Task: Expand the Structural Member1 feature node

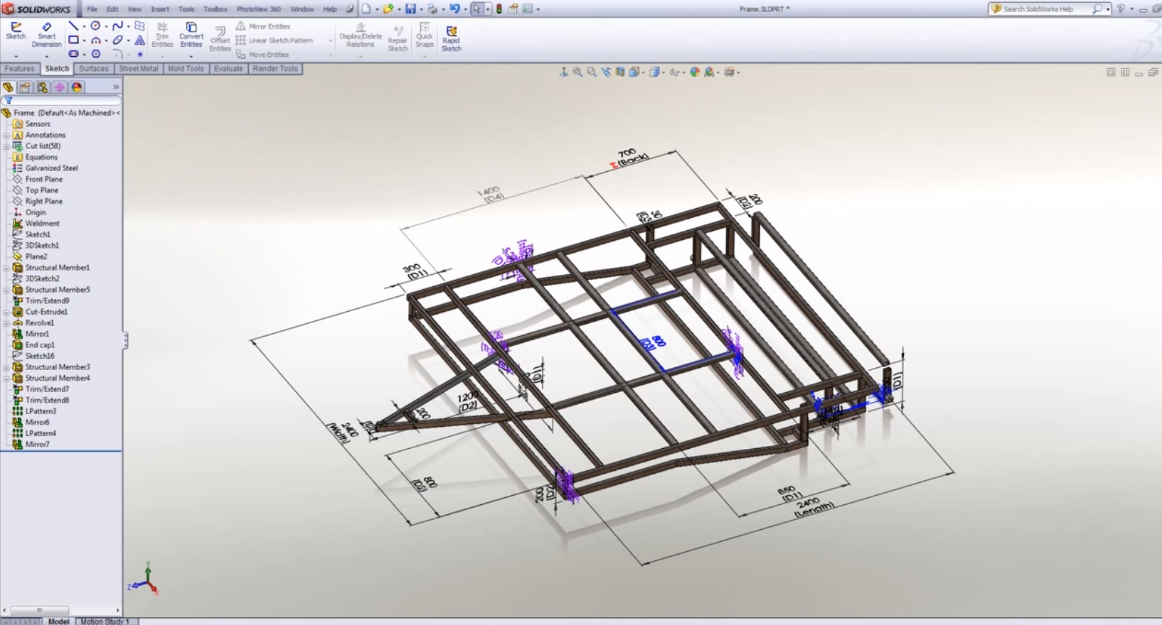Action: click(6, 268)
